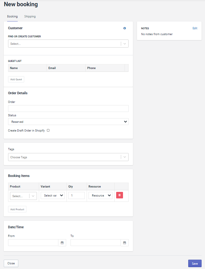This screenshot has width=205, height=269.
Task: Save the new booking
Action: [x=195, y=263]
